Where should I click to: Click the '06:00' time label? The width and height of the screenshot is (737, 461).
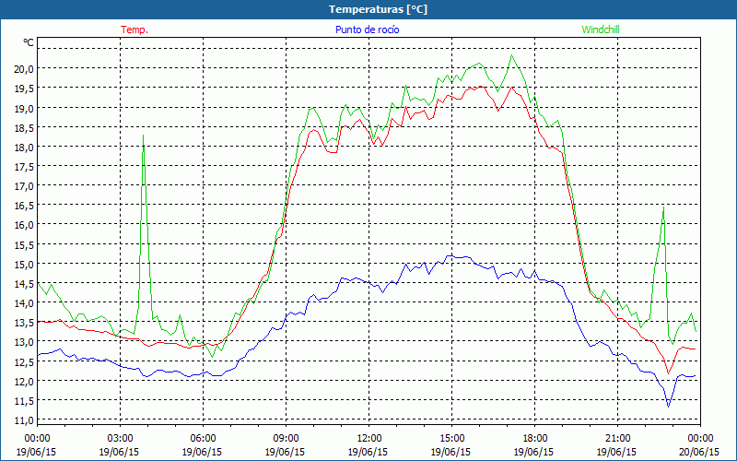tap(203, 439)
